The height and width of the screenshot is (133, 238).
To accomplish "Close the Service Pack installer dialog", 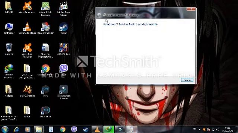I will 191,9.
